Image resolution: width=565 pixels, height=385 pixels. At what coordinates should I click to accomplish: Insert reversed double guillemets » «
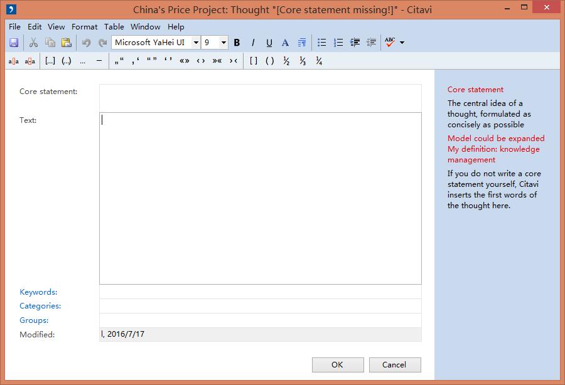[217, 61]
